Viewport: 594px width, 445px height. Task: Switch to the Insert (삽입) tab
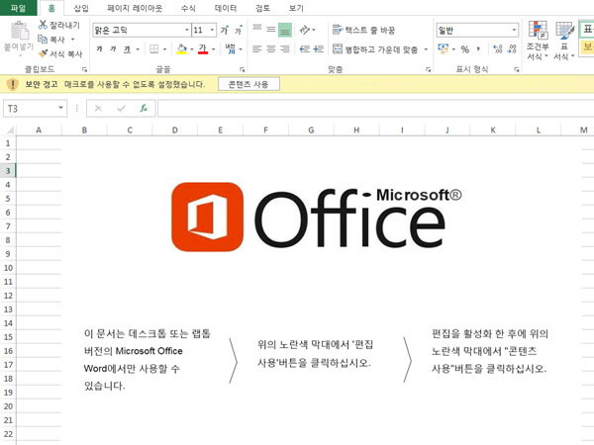click(x=81, y=8)
